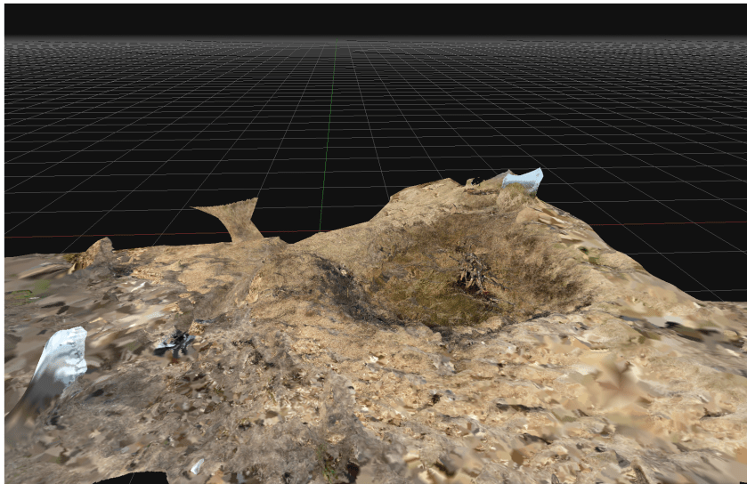
Task: Click the dark debris object left of the crater
Action: point(178,343)
